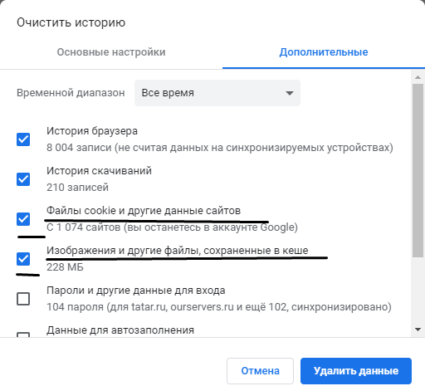Click the История браузера label text

[92, 131]
